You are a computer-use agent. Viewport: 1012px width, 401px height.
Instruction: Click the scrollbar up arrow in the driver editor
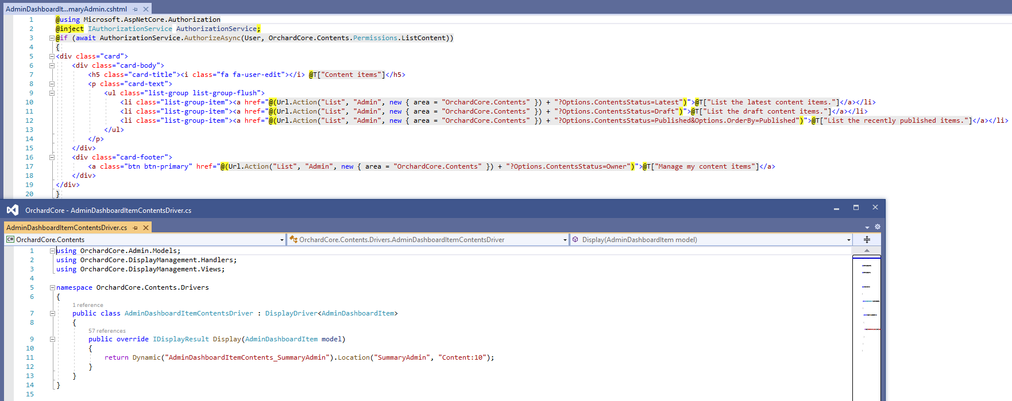[867, 251]
